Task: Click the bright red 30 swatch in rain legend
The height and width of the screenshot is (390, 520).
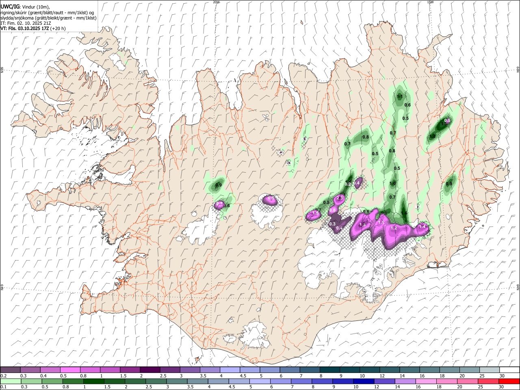Action: click(509, 381)
